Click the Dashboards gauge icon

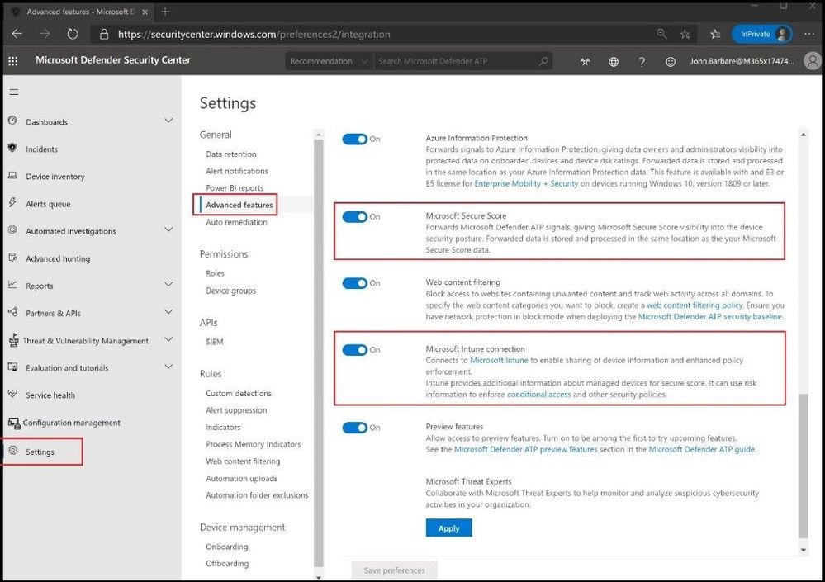[12, 121]
